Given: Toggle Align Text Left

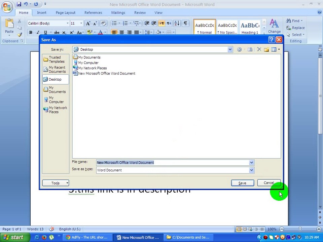Looking at the screenshot, I should click(114, 32).
